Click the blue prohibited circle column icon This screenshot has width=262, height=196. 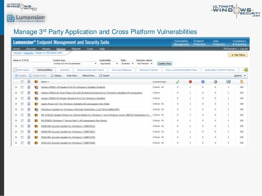click(203, 82)
